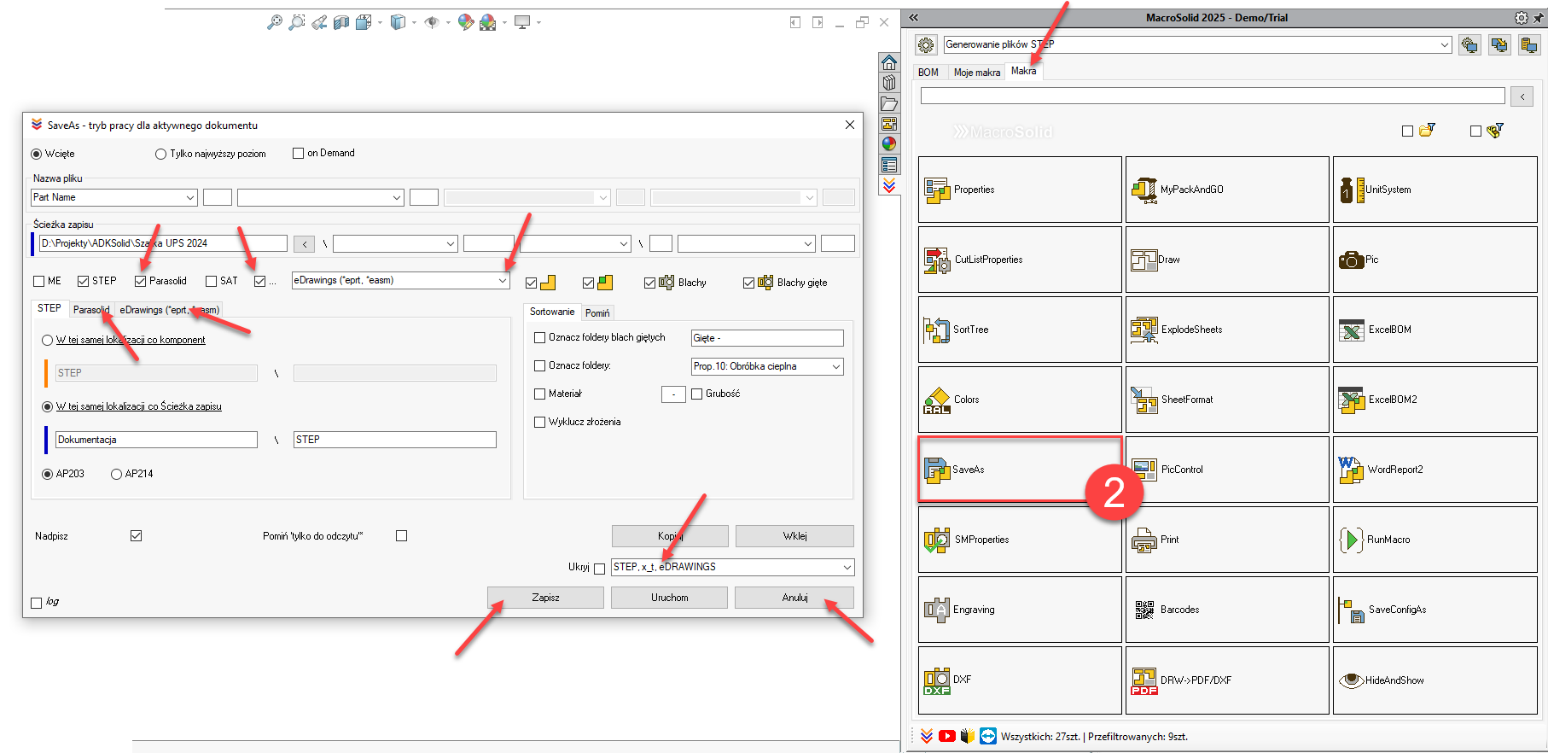Screen dimensions: 1548x753
Task: Uncheck the STEP format checkbox
Action: [83, 281]
